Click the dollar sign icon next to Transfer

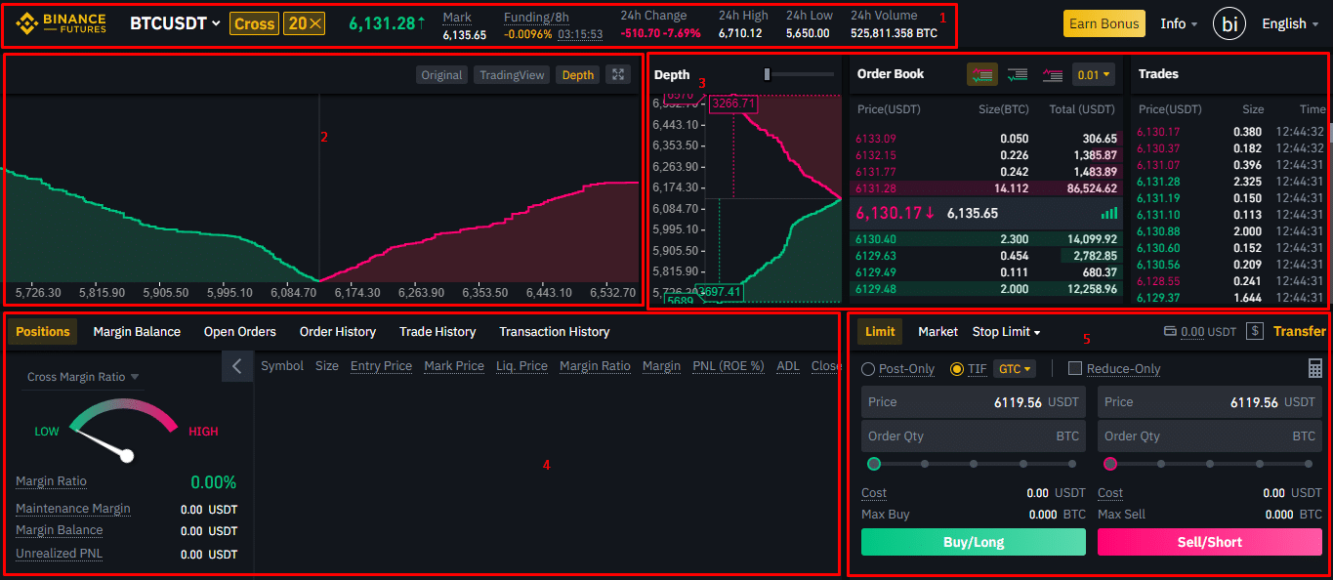(1255, 332)
